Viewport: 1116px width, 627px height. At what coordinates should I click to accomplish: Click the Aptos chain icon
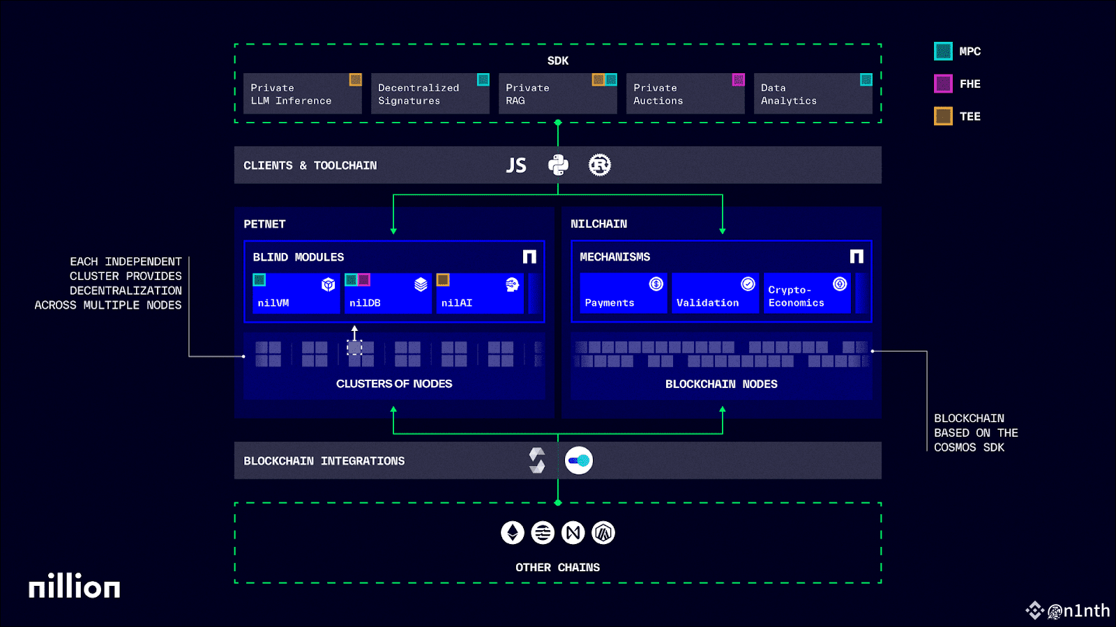click(x=543, y=533)
